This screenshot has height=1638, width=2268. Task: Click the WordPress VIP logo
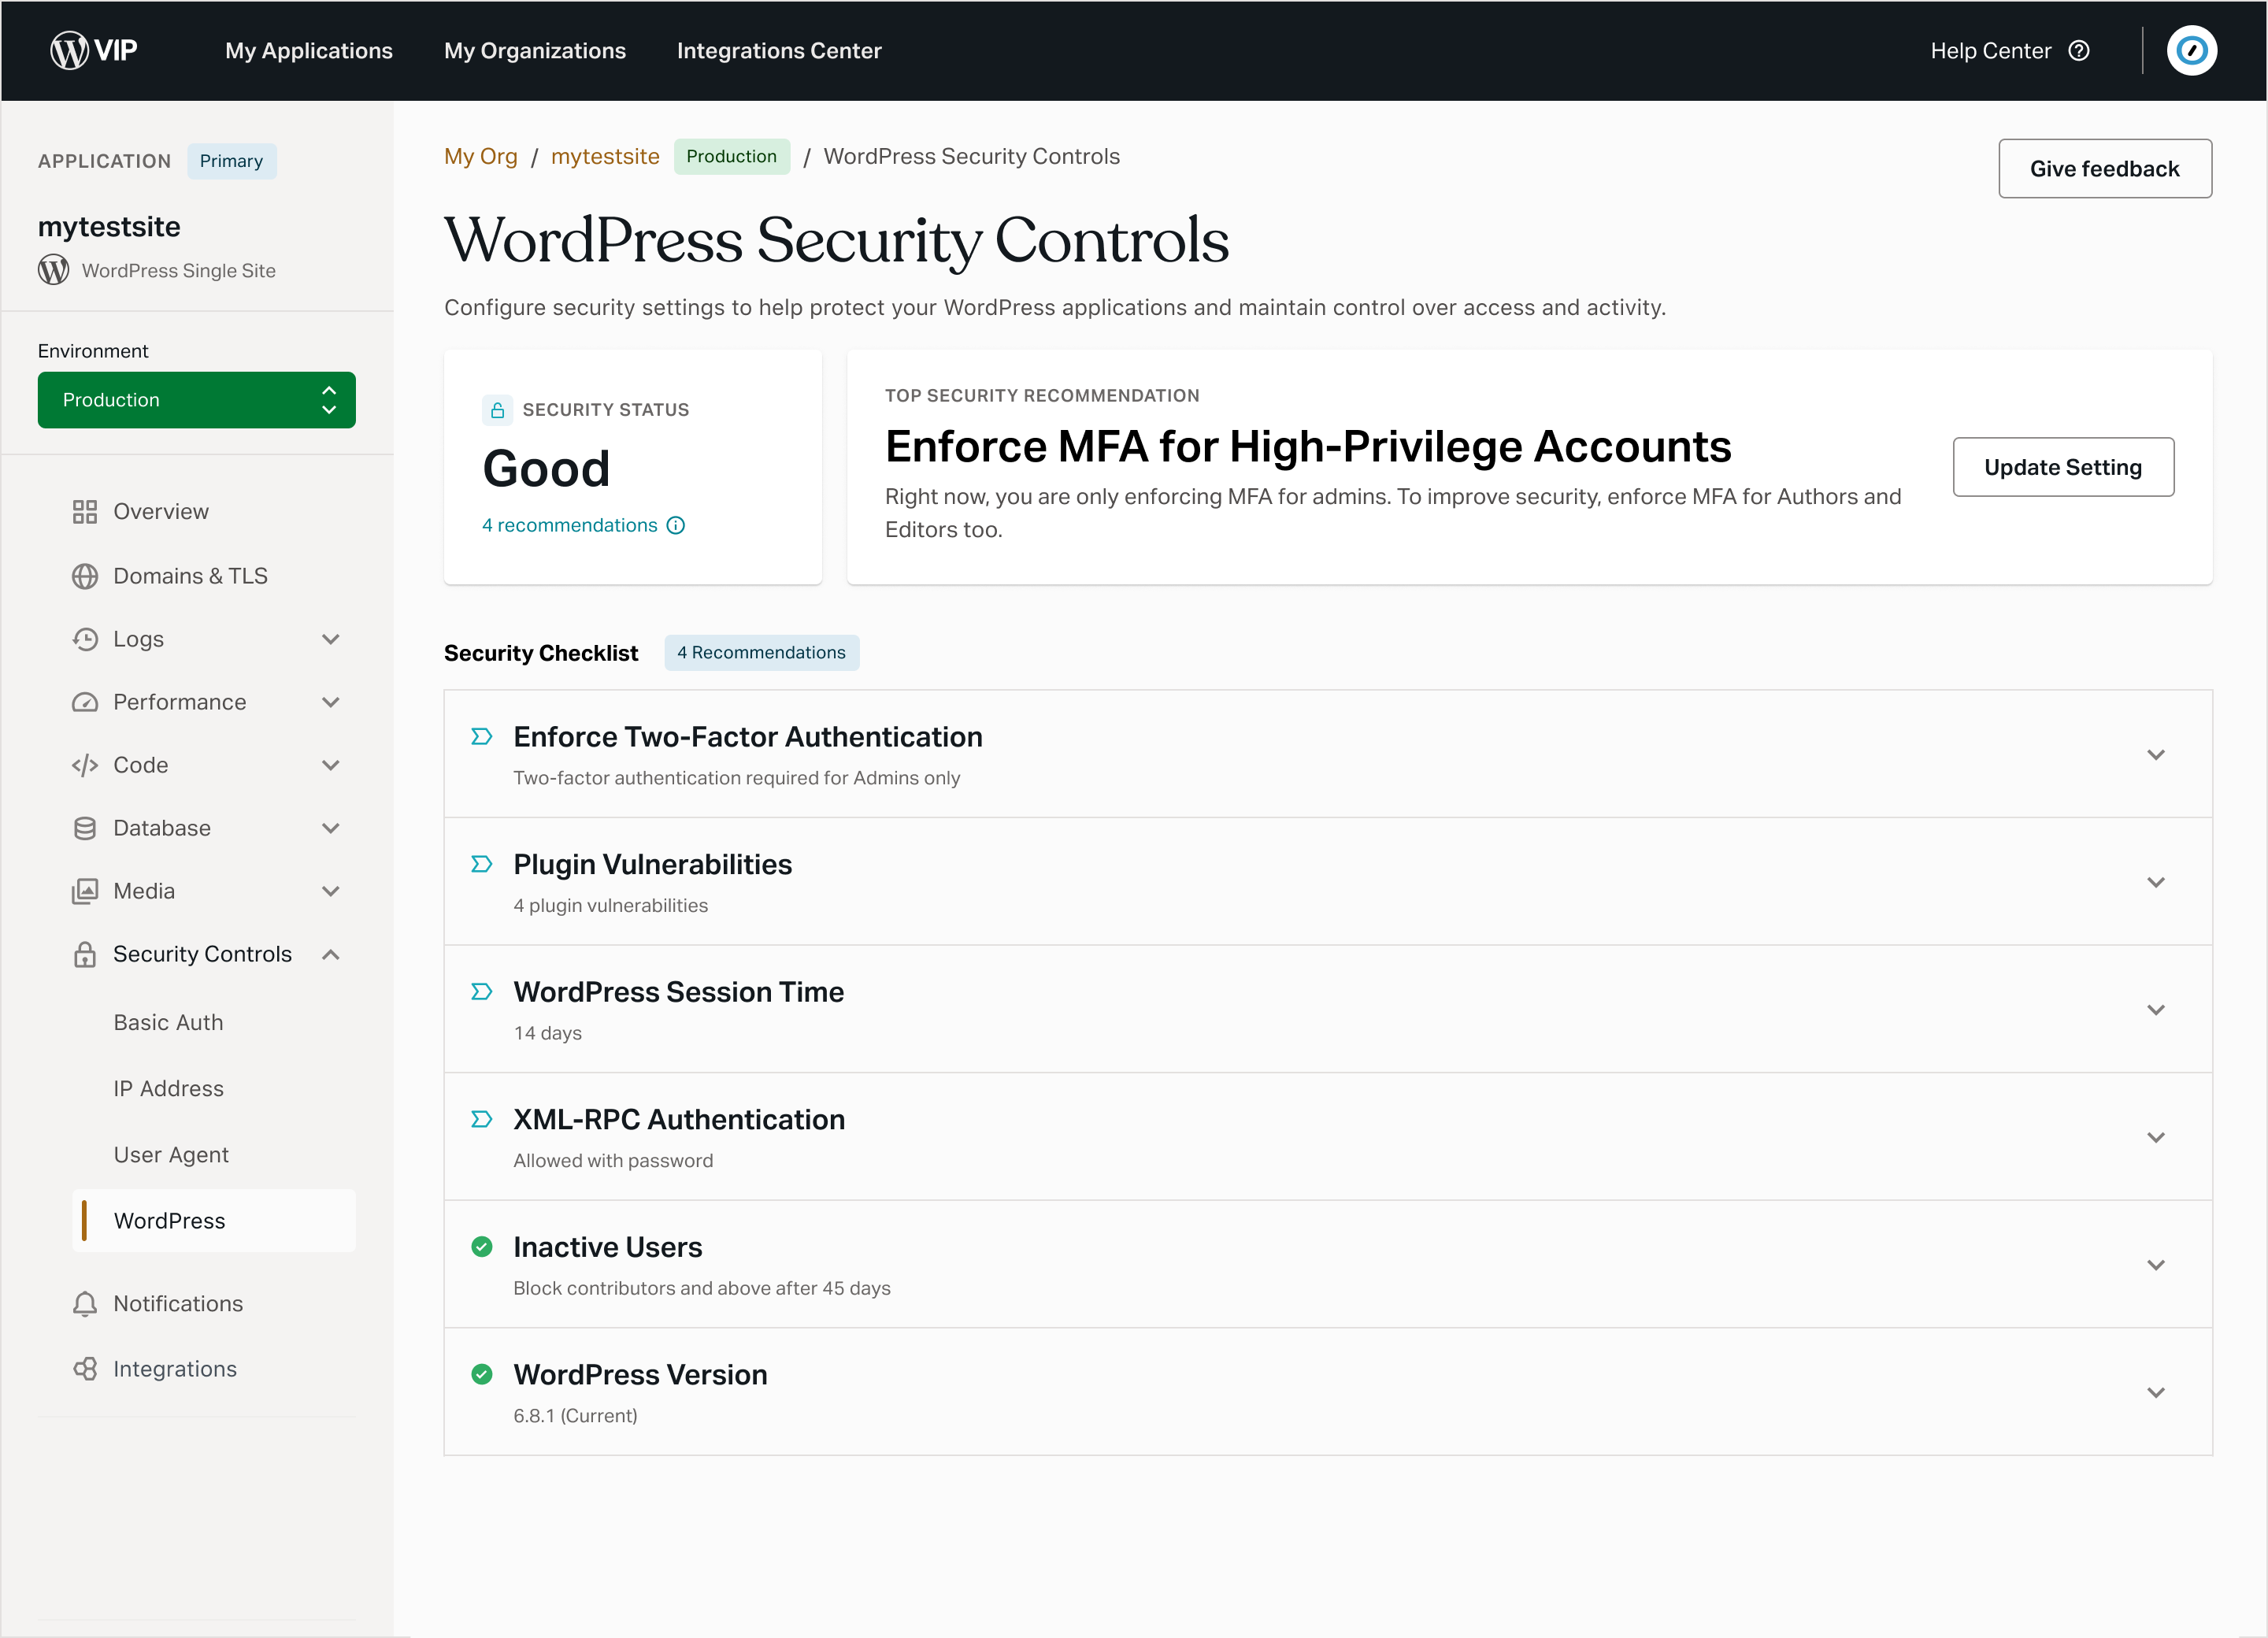click(x=94, y=50)
